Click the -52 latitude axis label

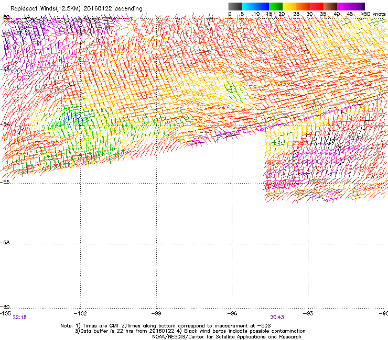pyautogui.click(x=5, y=70)
